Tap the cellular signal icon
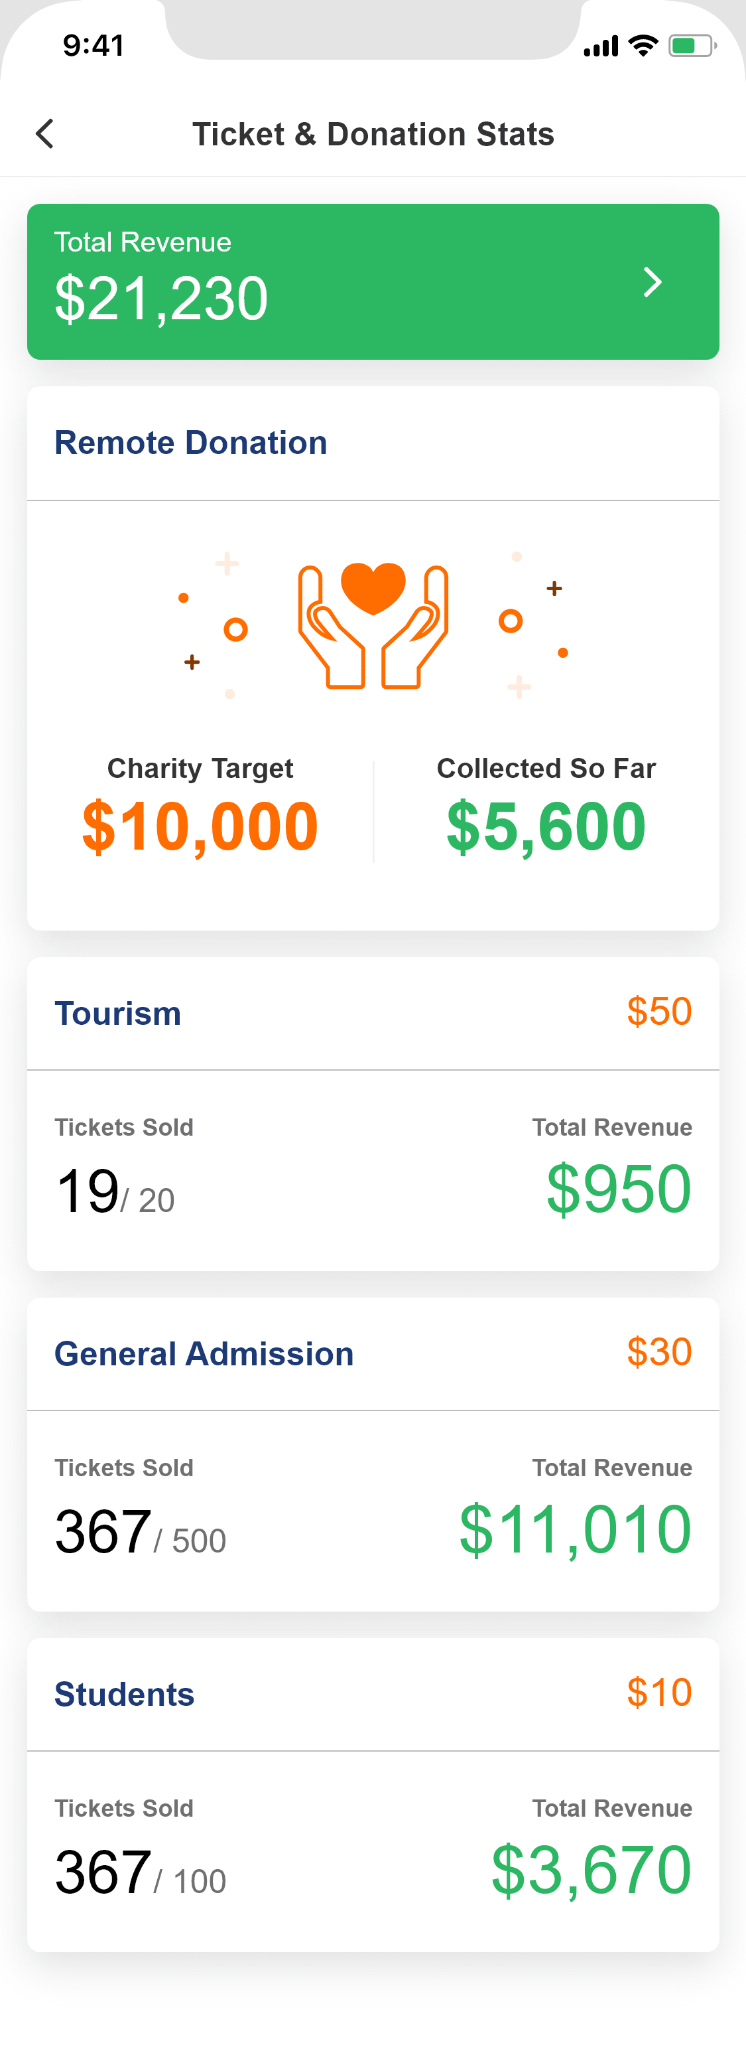746x2051 pixels. [x=601, y=46]
